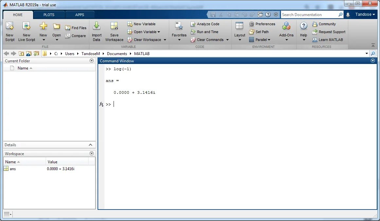Click the Help question mark button
This screenshot has height=221, width=380.
click(303, 26)
